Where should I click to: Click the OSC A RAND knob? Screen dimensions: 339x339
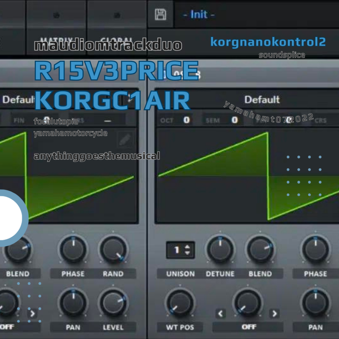coord(113,250)
